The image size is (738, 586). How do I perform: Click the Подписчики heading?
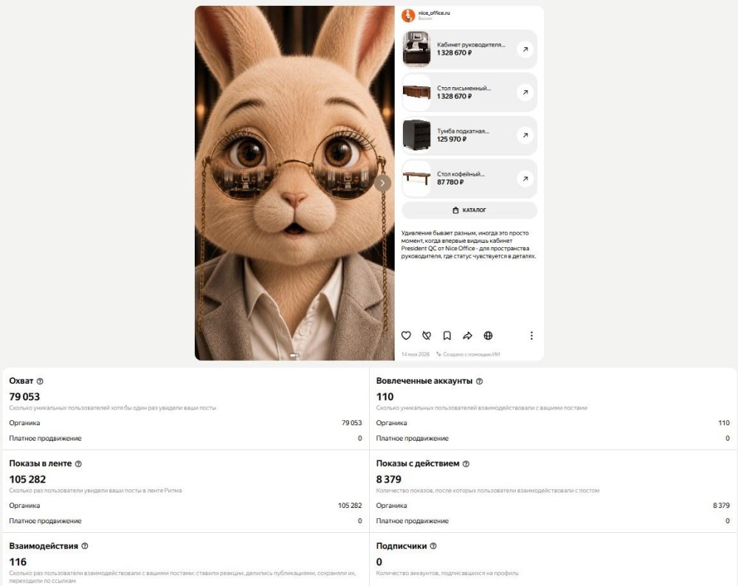pos(401,546)
